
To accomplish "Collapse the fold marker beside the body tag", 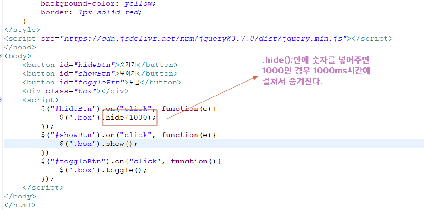I will tap(1, 56).
